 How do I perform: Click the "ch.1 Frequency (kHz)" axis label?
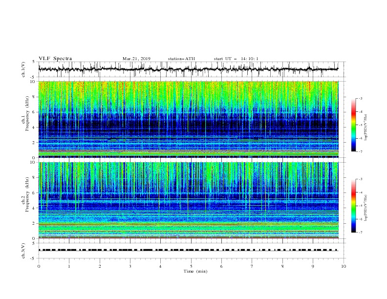pyautogui.click(x=25, y=113)
